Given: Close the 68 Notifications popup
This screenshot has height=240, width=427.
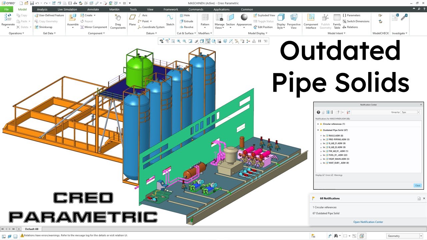Looking at the screenshot, I should 424,198.
